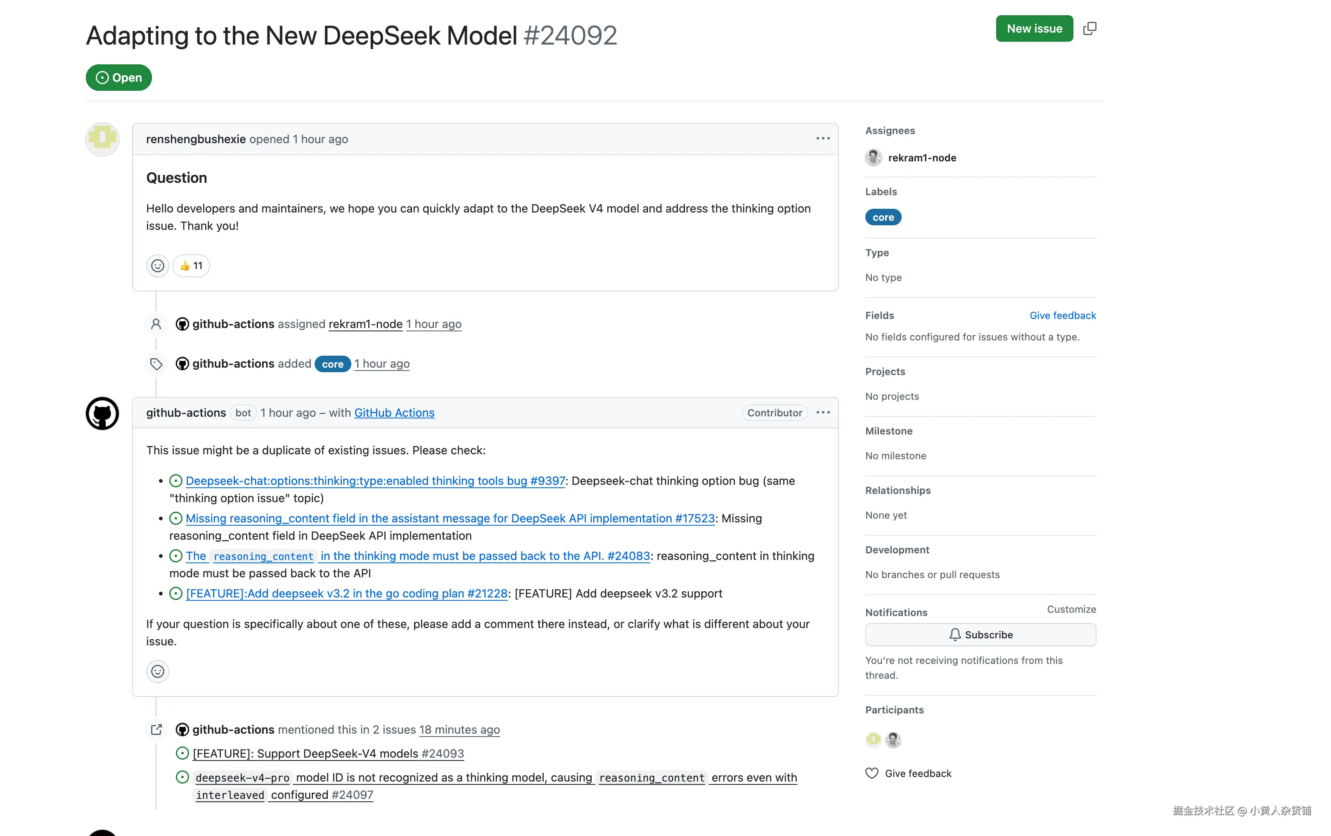Click Give feedback next to Fields
Image resolution: width=1331 pixels, height=836 pixels.
click(1062, 315)
